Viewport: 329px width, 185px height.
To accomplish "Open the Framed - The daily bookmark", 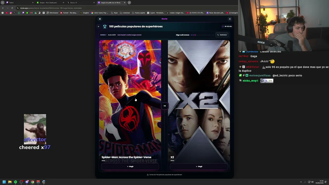I will (x=69, y=13).
